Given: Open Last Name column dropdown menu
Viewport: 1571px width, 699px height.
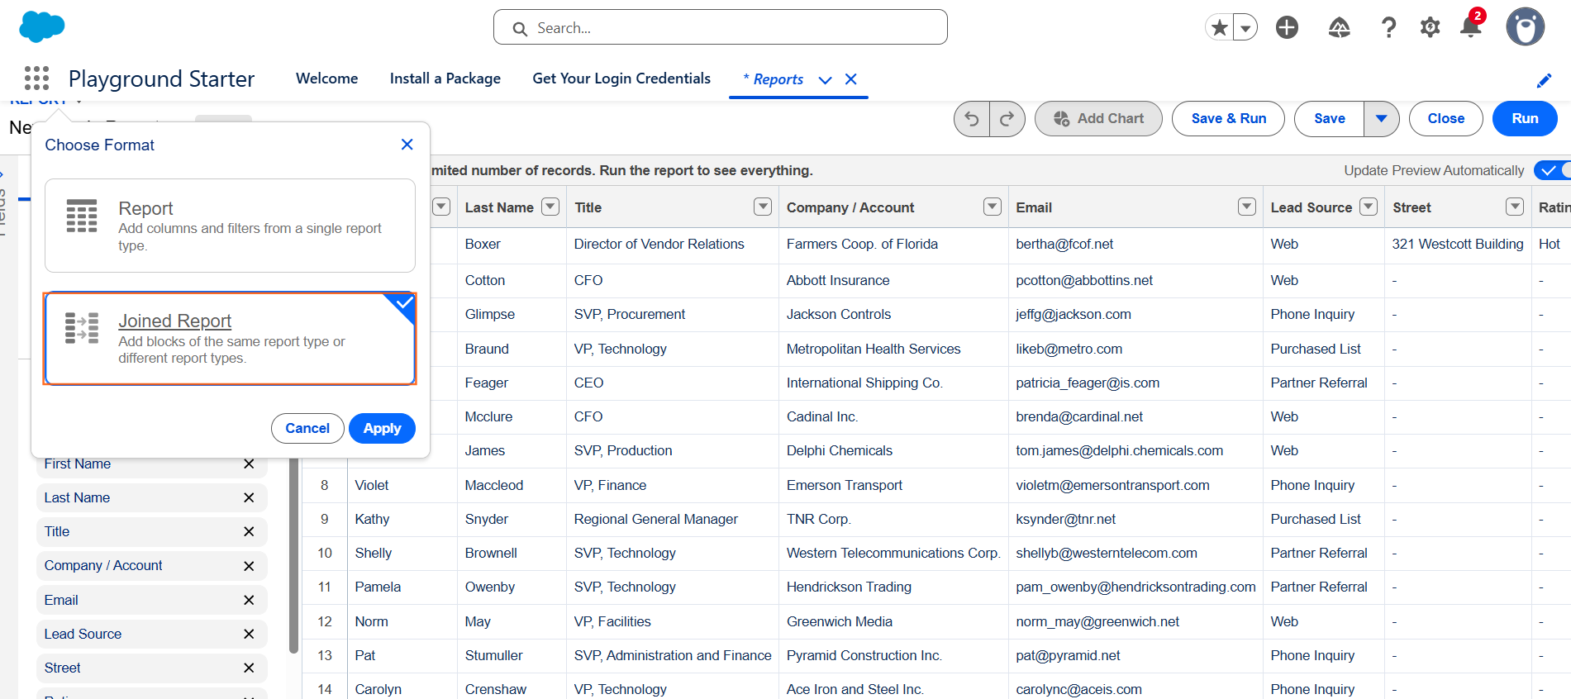Looking at the screenshot, I should [550, 207].
